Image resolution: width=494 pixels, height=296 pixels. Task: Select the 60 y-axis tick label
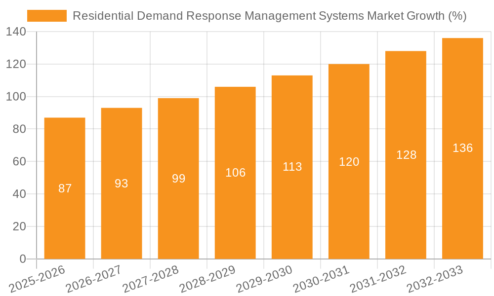click(19, 162)
